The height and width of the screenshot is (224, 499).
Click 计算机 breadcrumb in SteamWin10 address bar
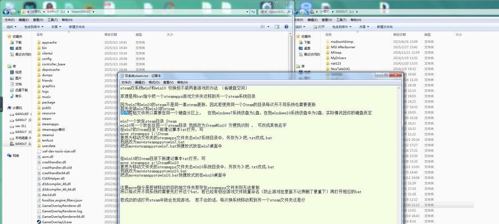pyautogui.click(x=36, y=12)
